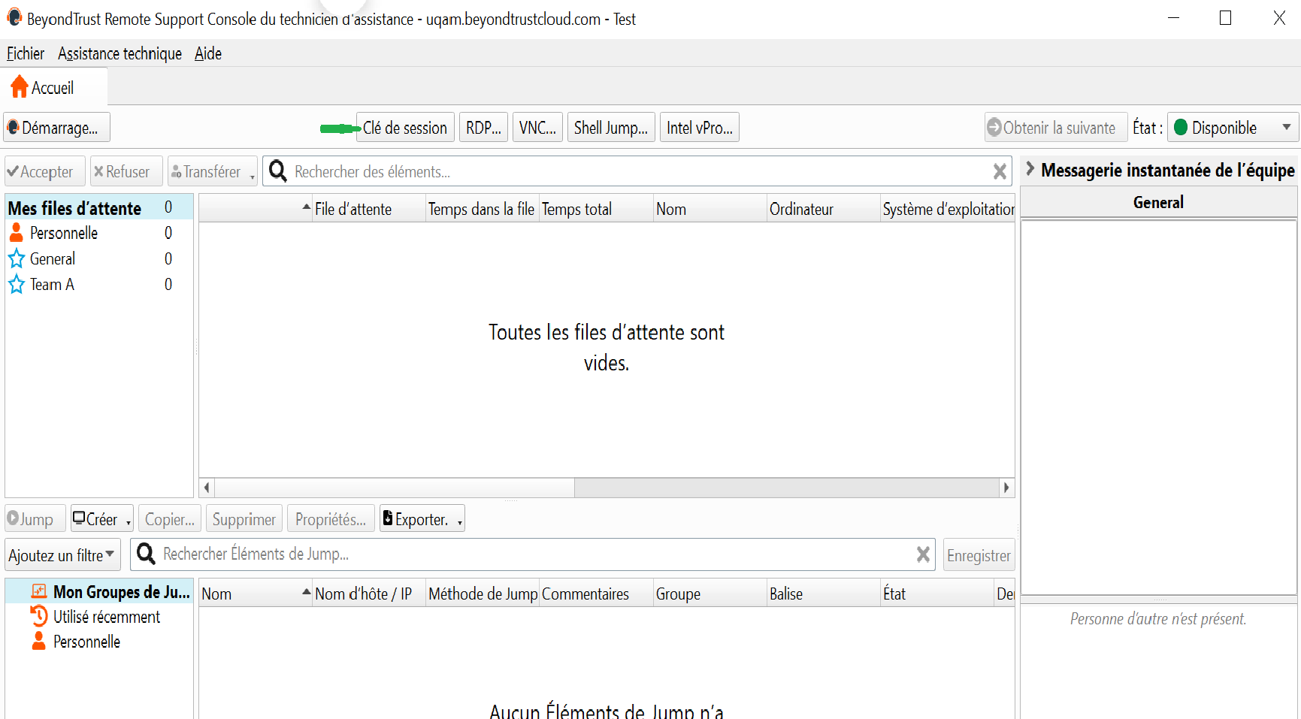Click the Shell Jump button
Viewport: 1301px width, 719px height.
pos(610,128)
